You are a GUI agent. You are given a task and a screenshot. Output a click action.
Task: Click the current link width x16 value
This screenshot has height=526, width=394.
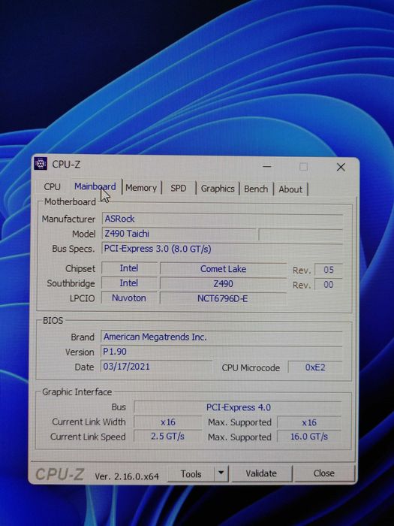pos(168,422)
